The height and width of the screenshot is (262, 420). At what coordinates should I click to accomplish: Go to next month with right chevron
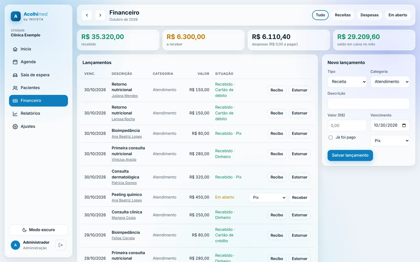click(100, 15)
